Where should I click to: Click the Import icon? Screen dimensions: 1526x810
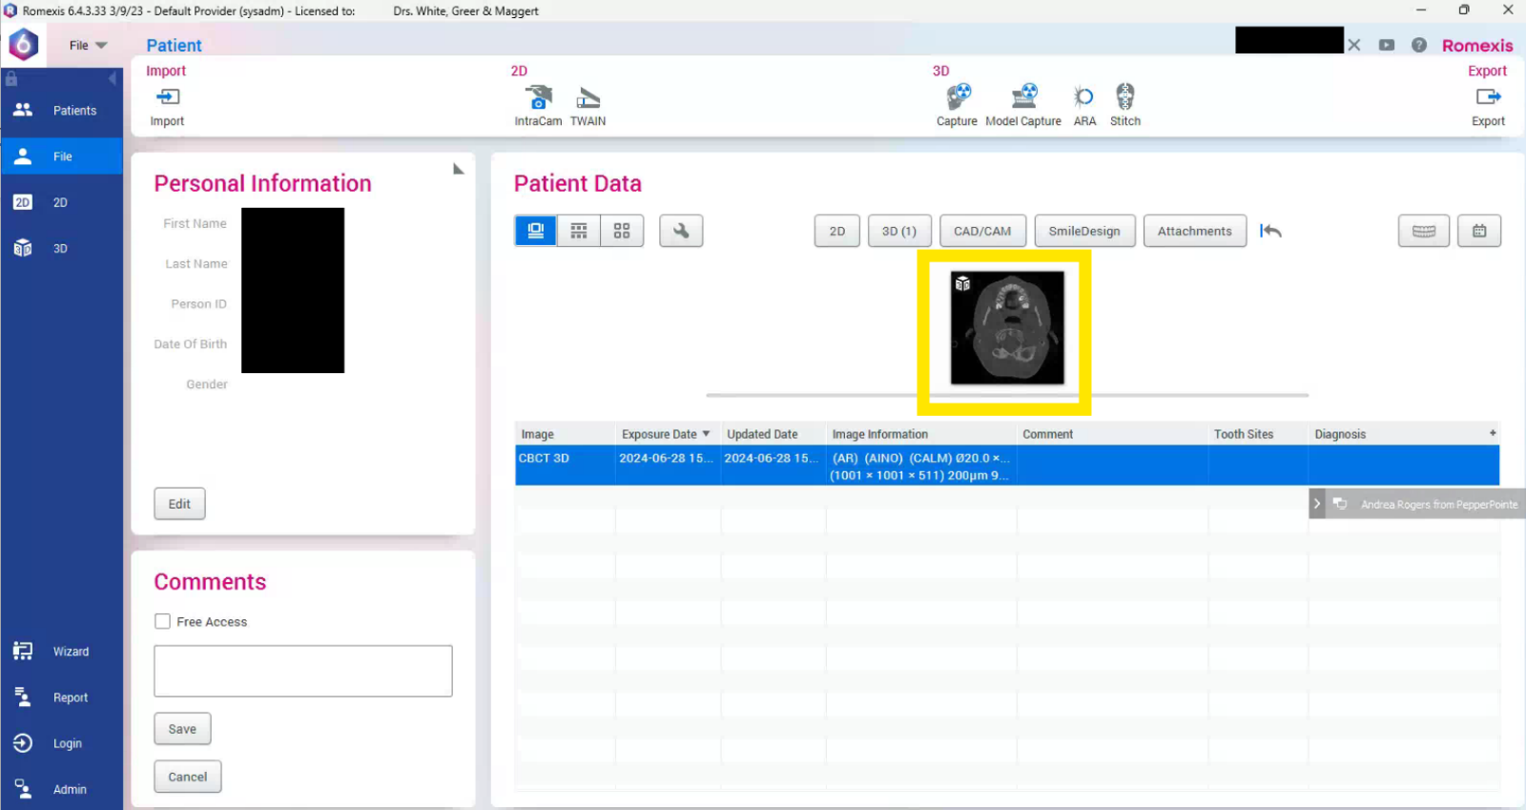167,96
